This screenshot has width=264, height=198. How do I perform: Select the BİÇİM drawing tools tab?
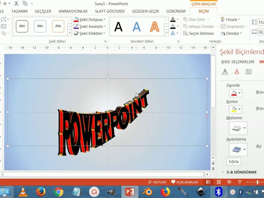pos(204,11)
